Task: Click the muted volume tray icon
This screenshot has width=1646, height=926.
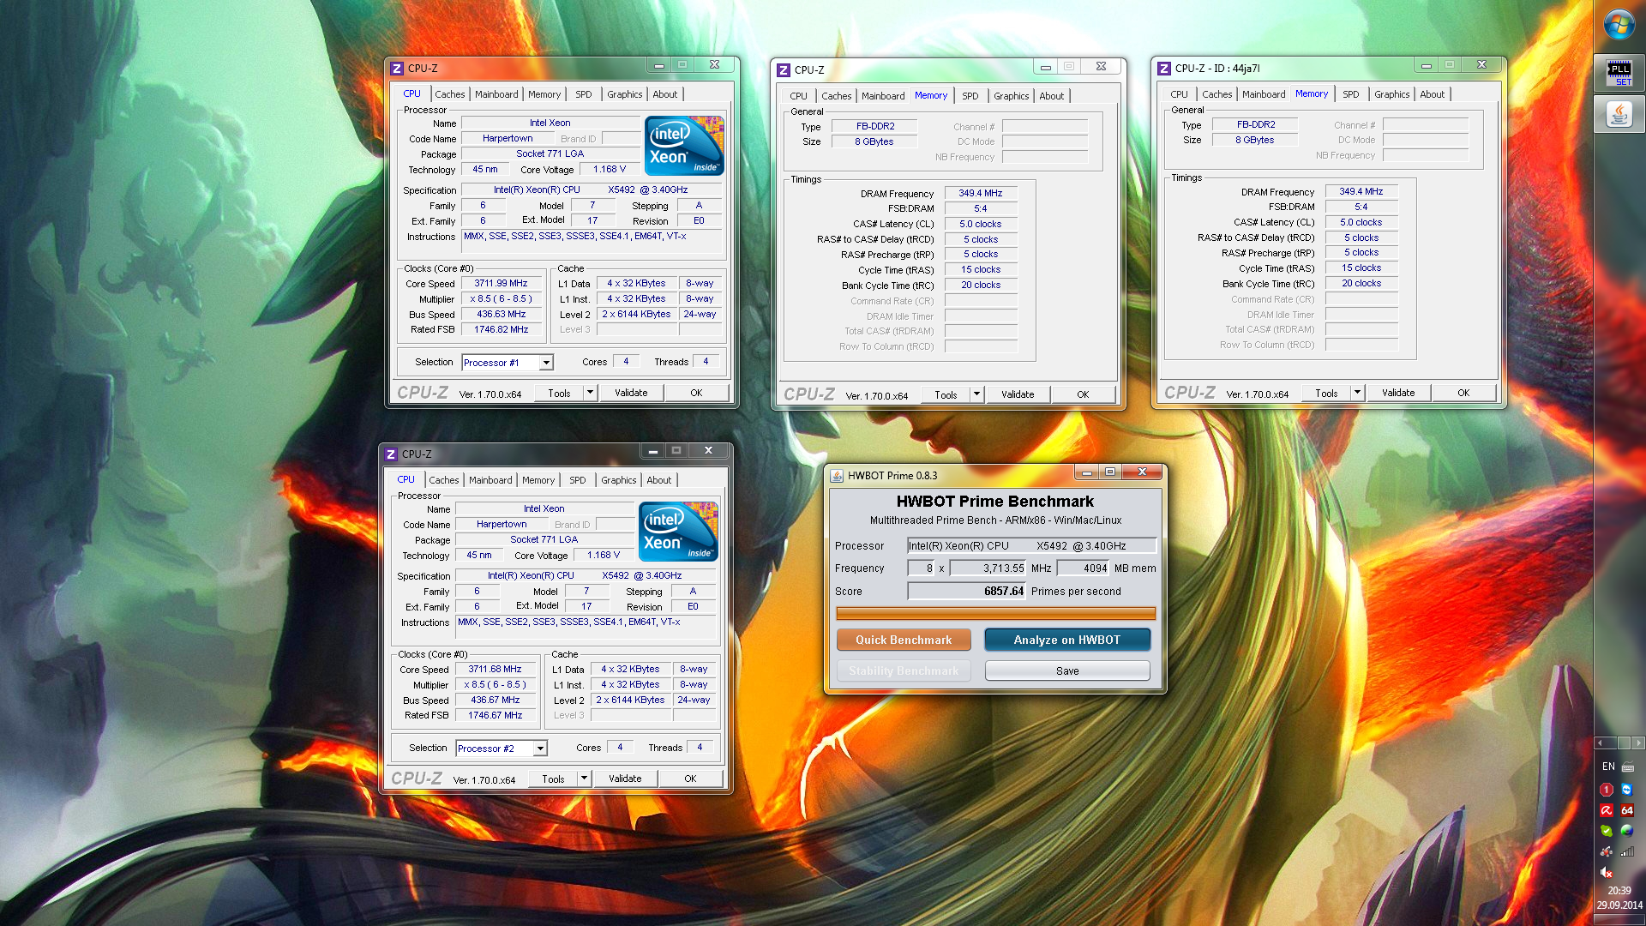Action: coord(1607,872)
